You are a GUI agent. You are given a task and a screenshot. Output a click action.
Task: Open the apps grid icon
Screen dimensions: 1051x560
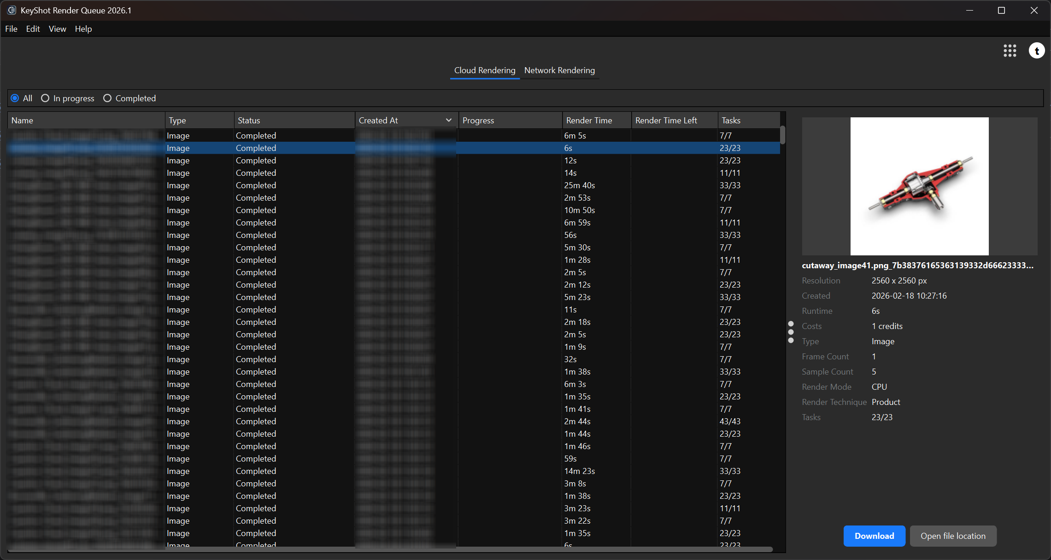pyautogui.click(x=1010, y=51)
